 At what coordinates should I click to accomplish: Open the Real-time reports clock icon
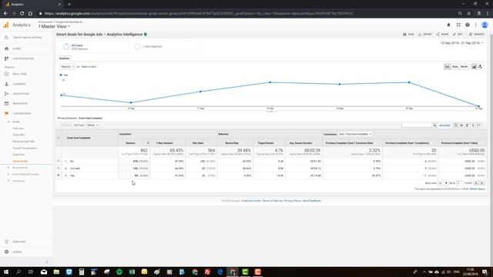click(7, 74)
